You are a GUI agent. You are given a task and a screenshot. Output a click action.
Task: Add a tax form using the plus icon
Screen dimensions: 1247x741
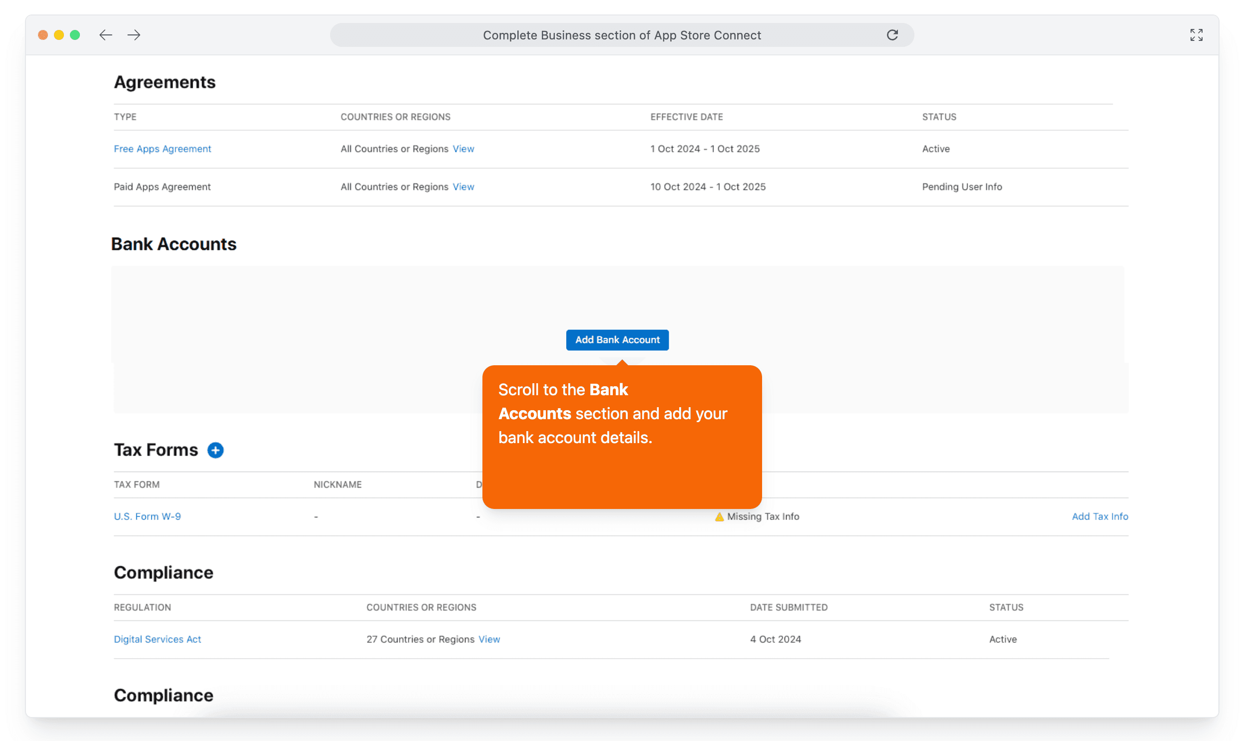215,450
